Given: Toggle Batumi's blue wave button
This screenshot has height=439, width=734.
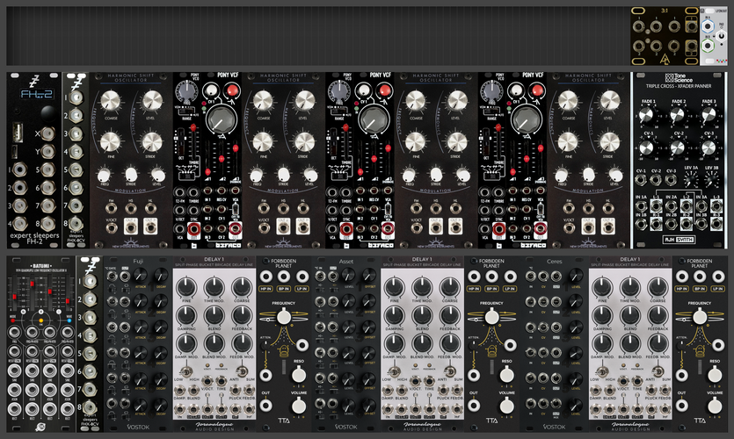Looking at the screenshot, I should (x=69, y=320).
